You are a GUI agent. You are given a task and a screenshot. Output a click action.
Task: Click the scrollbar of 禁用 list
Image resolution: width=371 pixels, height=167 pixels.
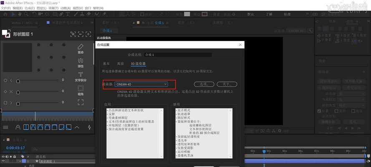(x=231, y=133)
